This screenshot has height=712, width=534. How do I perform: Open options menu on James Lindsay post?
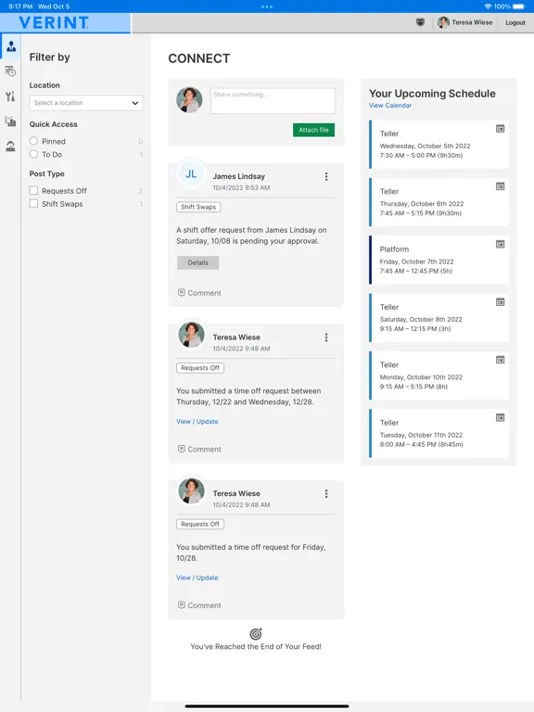pos(326,177)
